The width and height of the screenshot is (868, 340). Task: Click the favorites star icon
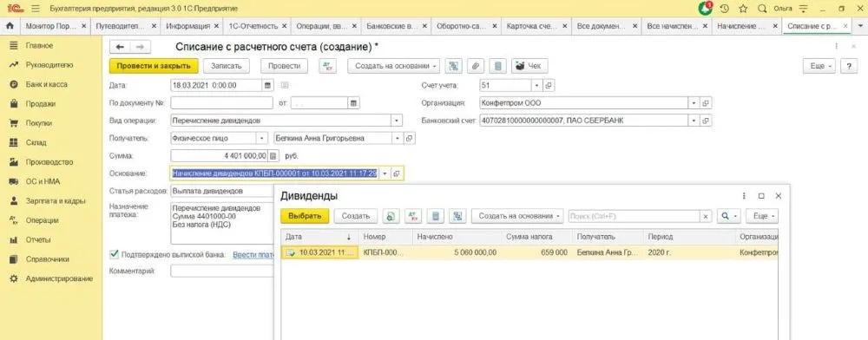click(x=743, y=9)
